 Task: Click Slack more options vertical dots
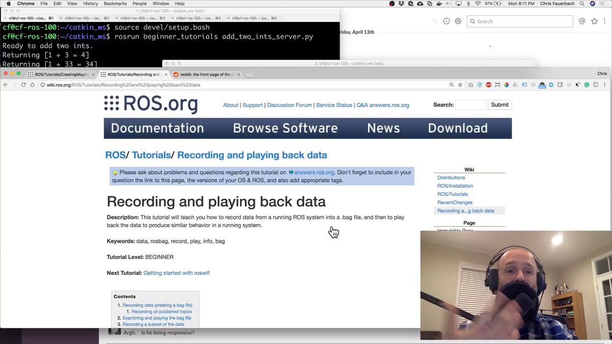point(605,21)
